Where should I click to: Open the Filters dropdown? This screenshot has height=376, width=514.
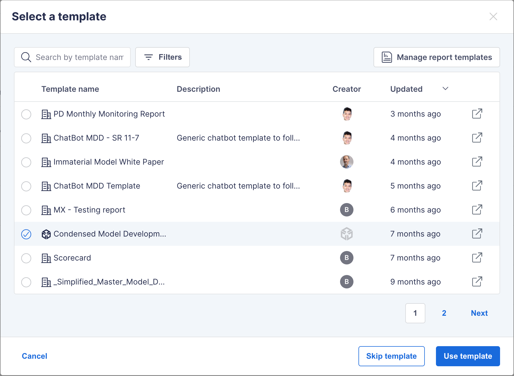[x=163, y=57]
